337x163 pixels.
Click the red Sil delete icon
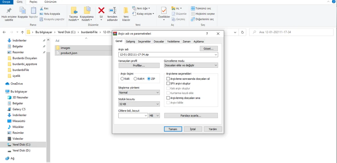coord(101,10)
